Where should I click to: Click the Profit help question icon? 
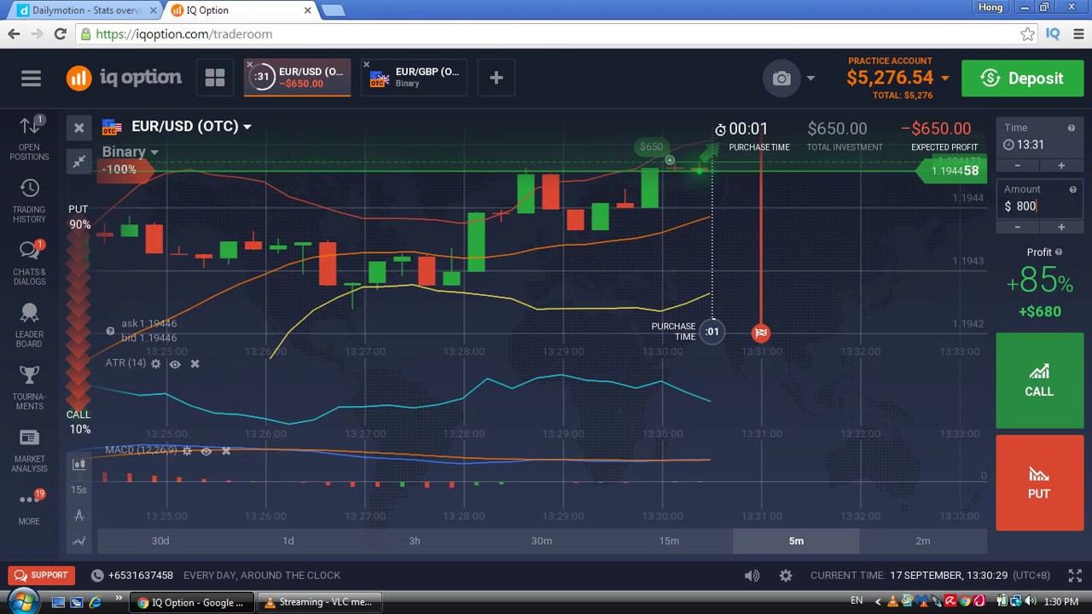pyautogui.click(x=1059, y=252)
